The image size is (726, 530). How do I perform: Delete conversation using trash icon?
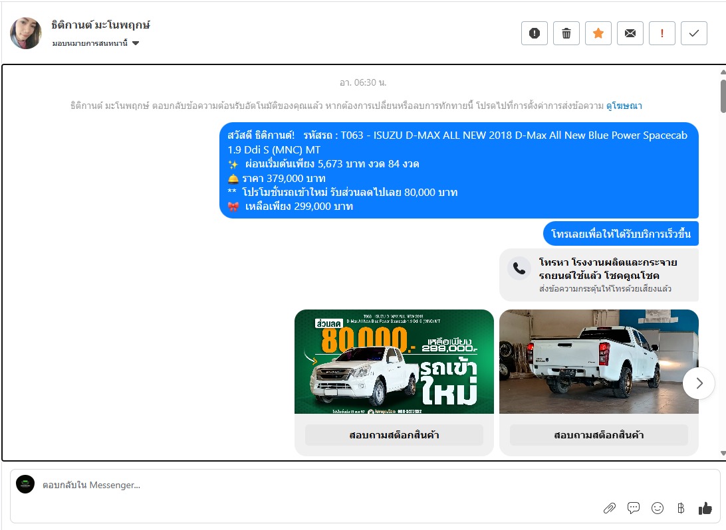(566, 33)
